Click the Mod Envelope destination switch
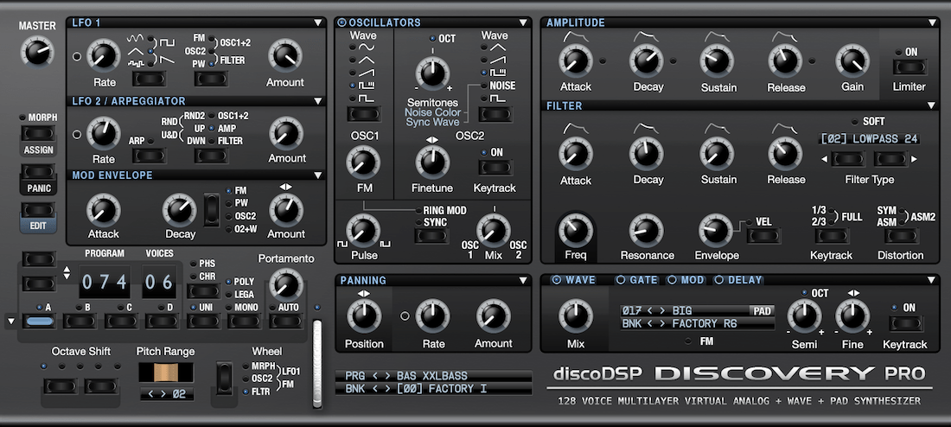 (210, 209)
